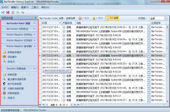Toggle the 0 警告 warnings filter
This screenshot has width=170, height=112.
point(97,18)
